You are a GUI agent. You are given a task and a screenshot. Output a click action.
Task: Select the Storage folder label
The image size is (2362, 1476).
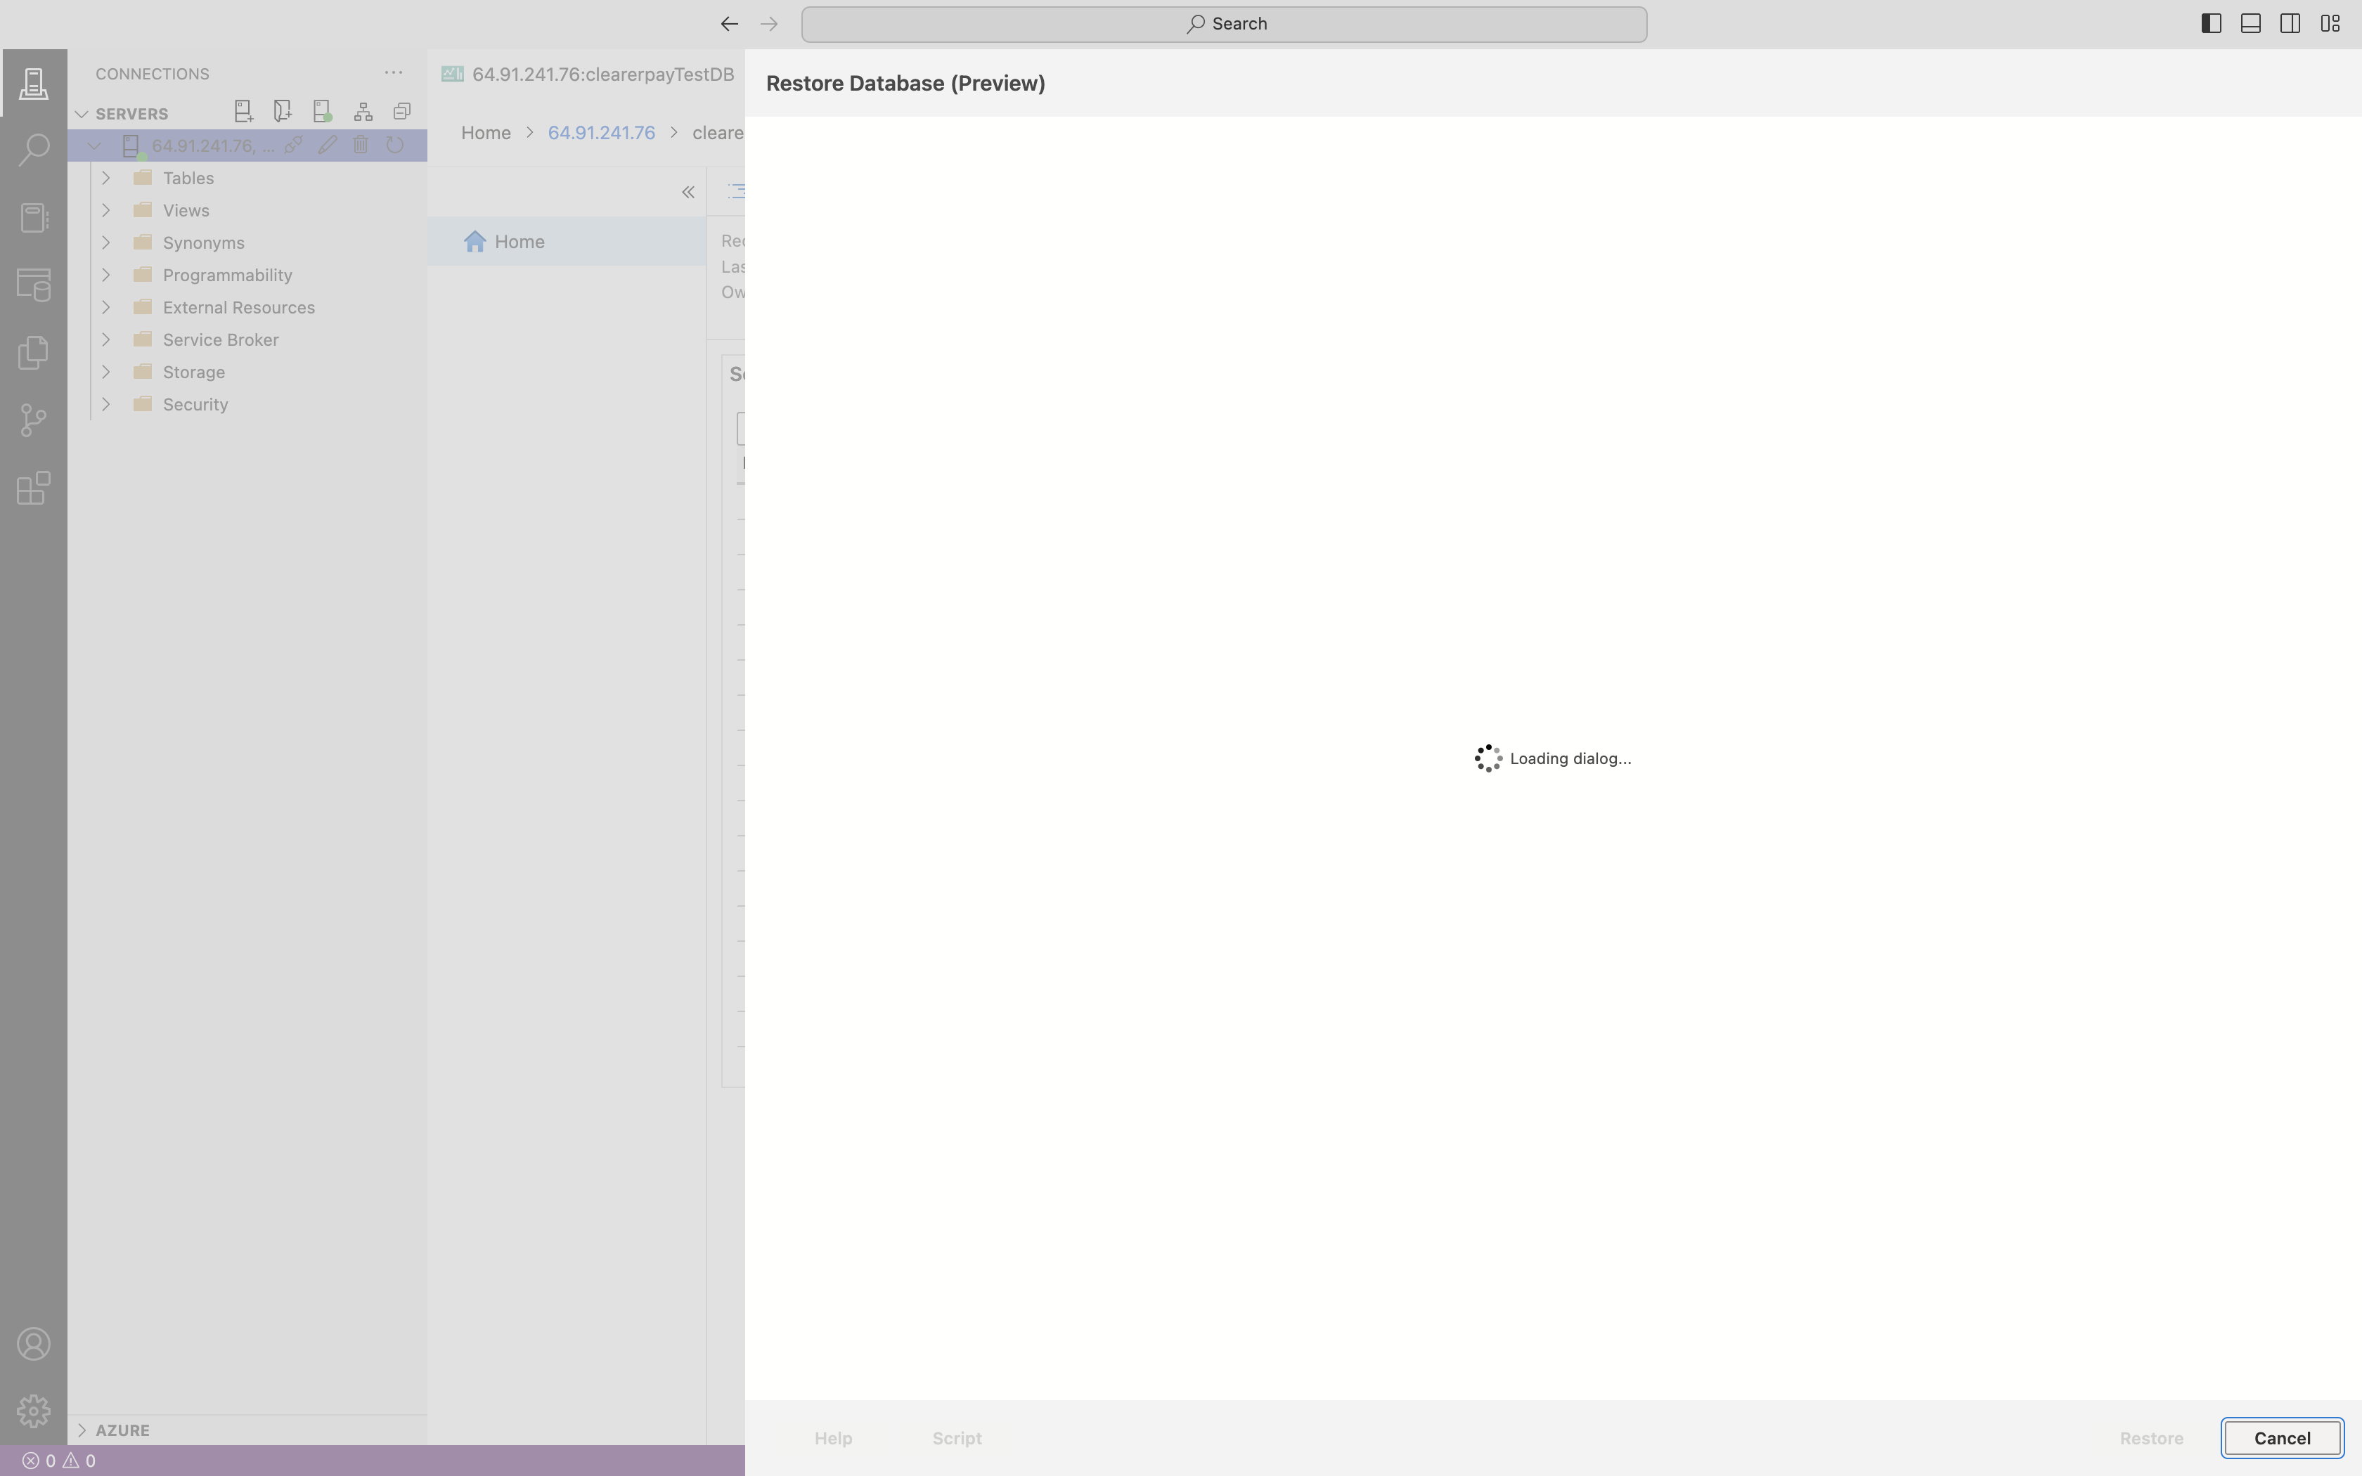click(x=194, y=372)
